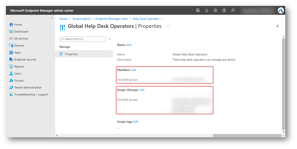
Task: Open the notifications bell icon
Action: pyautogui.click(x=206, y=10)
